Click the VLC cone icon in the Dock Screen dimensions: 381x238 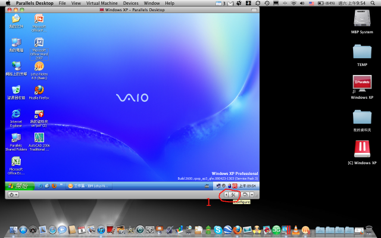296,230
